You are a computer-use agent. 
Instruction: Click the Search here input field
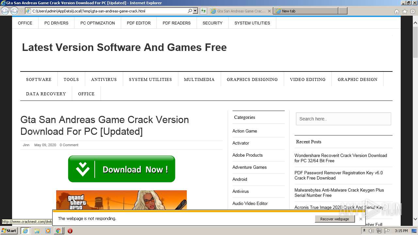tap(344, 119)
